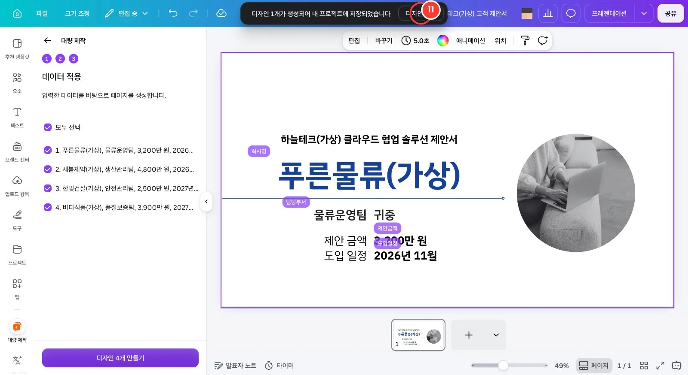
Task: Expand the presentation options arrow
Action: (x=644, y=13)
